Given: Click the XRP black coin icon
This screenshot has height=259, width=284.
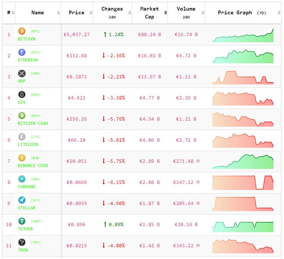Looking at the screenshot, I should [x=22, y=73].
